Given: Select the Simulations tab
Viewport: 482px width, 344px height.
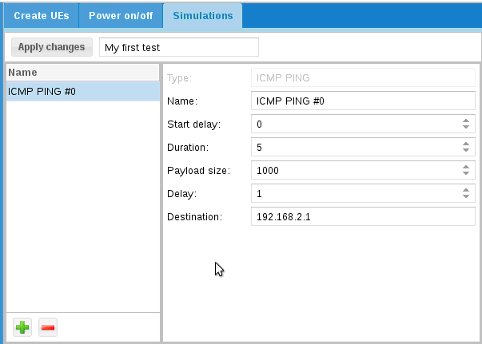Looking at the screenshot, I should [x=202, y=15].
